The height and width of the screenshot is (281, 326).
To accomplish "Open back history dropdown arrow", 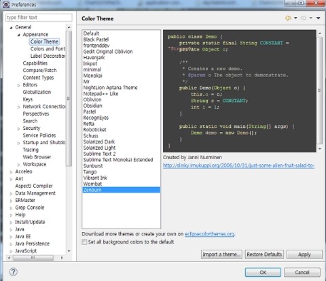I will click(295, 18).
